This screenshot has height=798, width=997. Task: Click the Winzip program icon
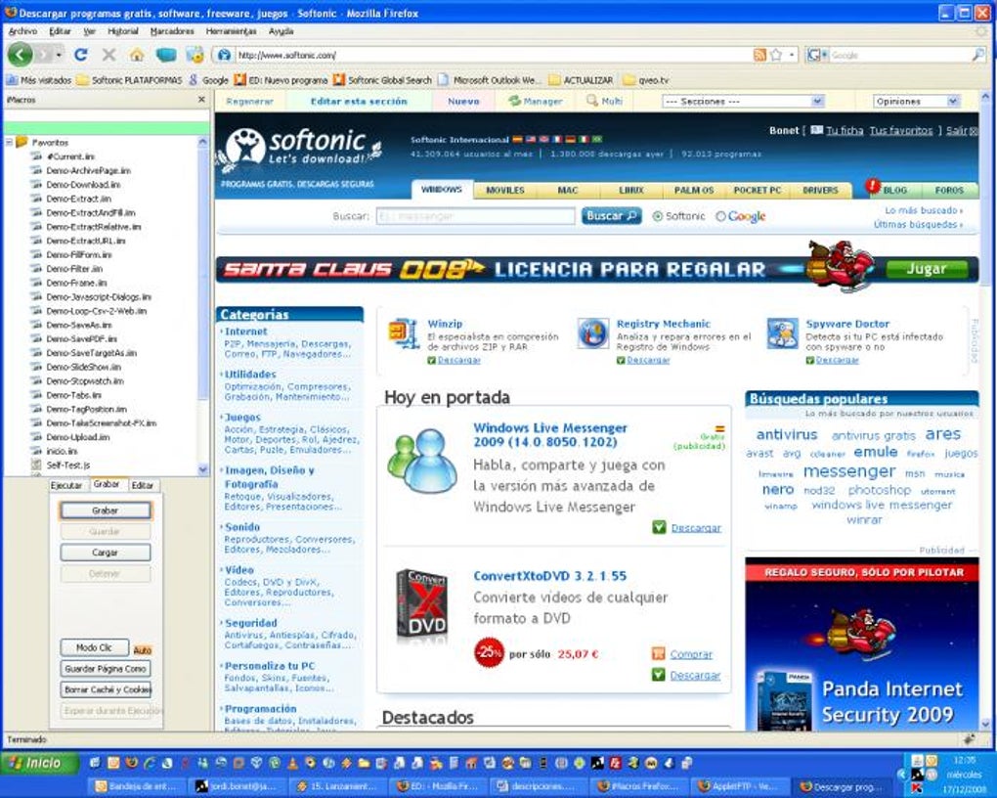pyautogui.click(x=403, y=332)
